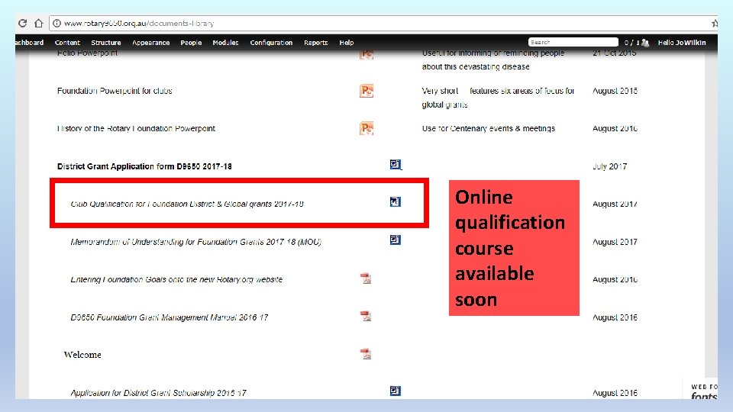The image size is (733, 412).
Task: Open the Help admin menu
Action: 347,43
